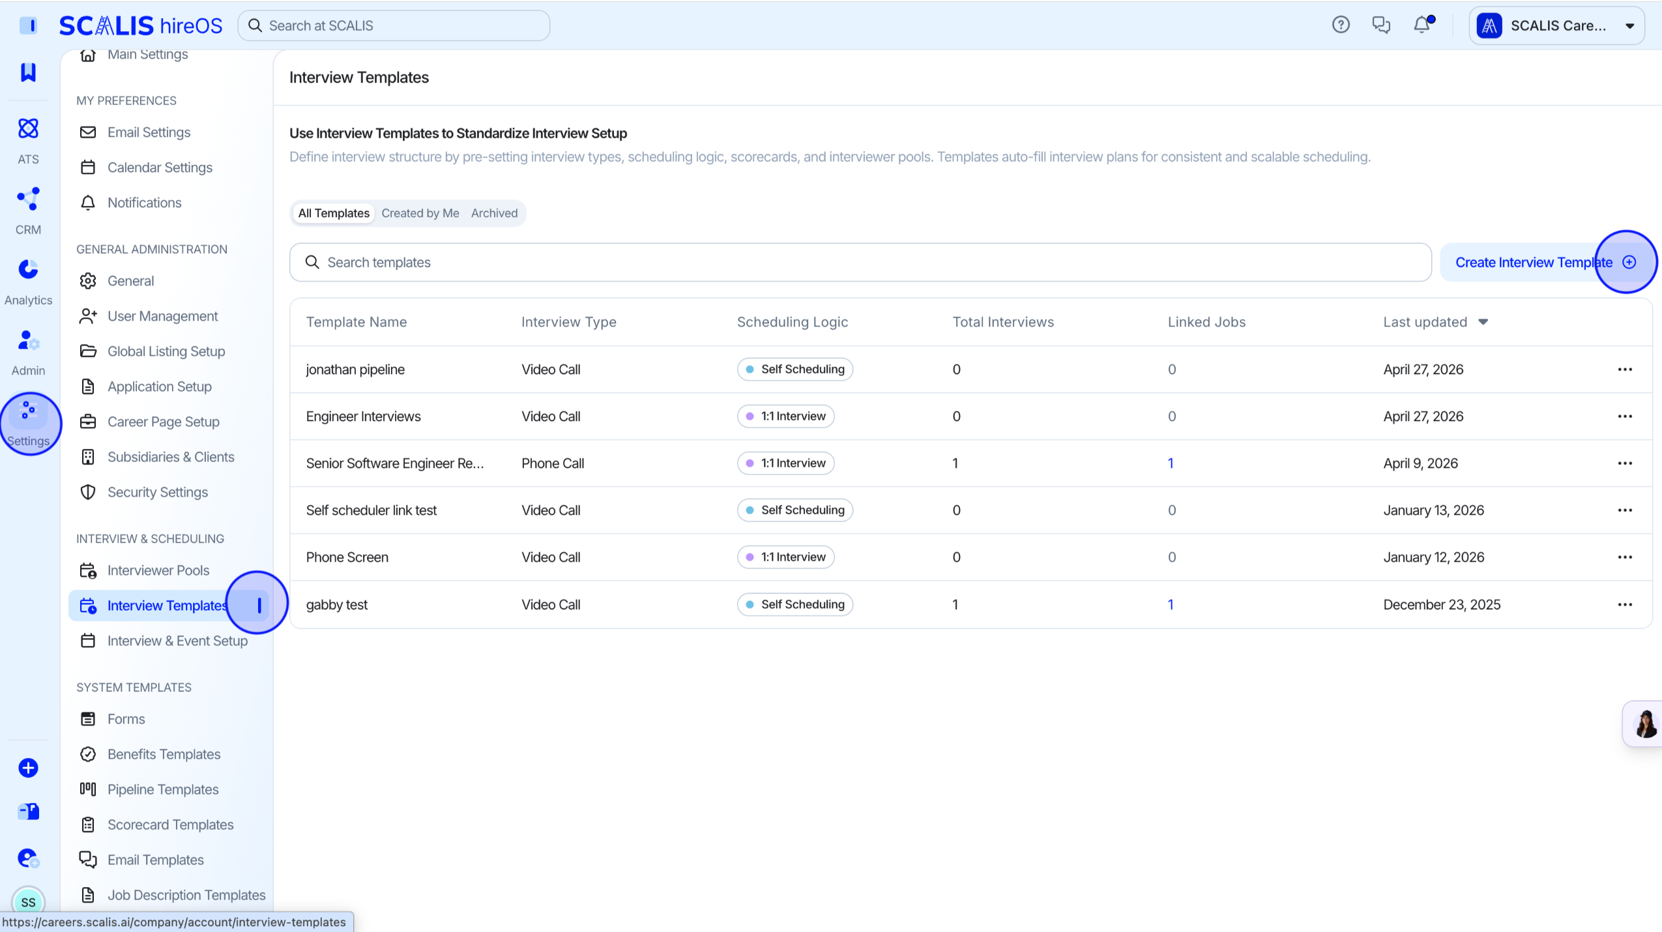1662x932 pixels.
Task: Click the user globe icon in left rail
Action: [28, 858]
